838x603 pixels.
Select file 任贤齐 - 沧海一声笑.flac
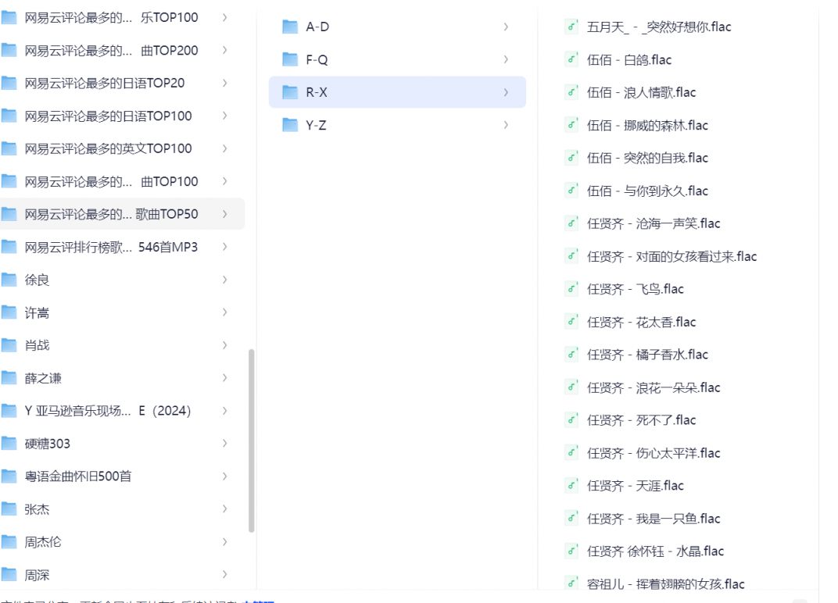point(654,223)
